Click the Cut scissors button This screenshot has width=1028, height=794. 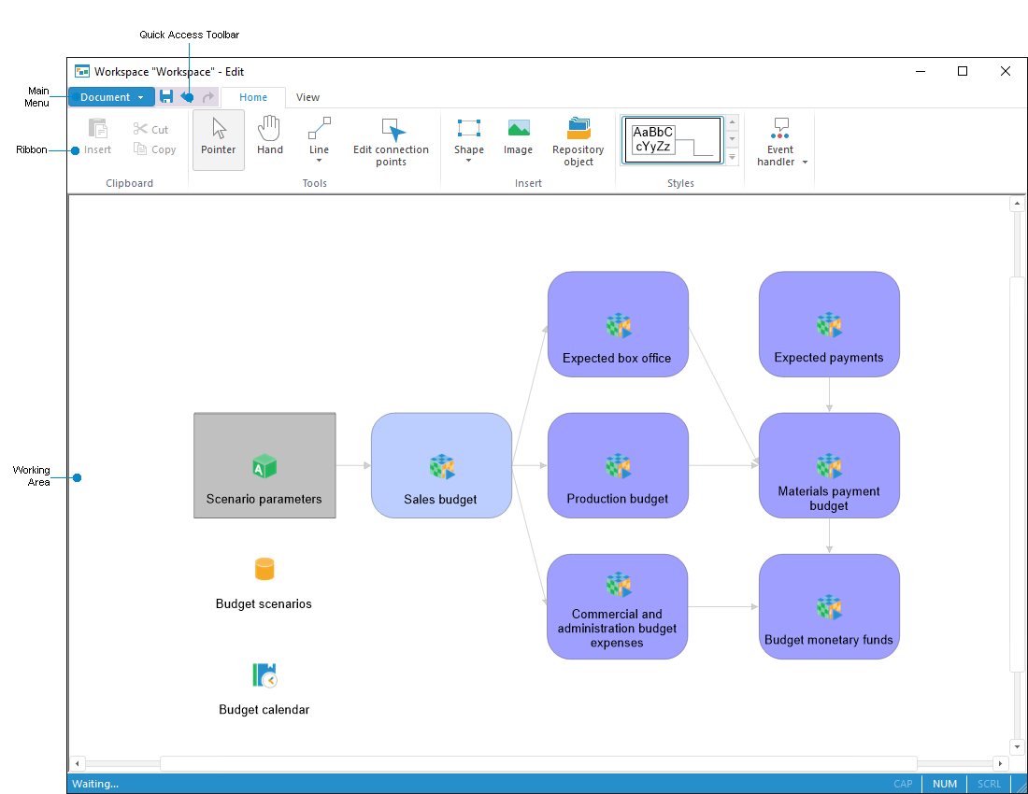[150, 129]
